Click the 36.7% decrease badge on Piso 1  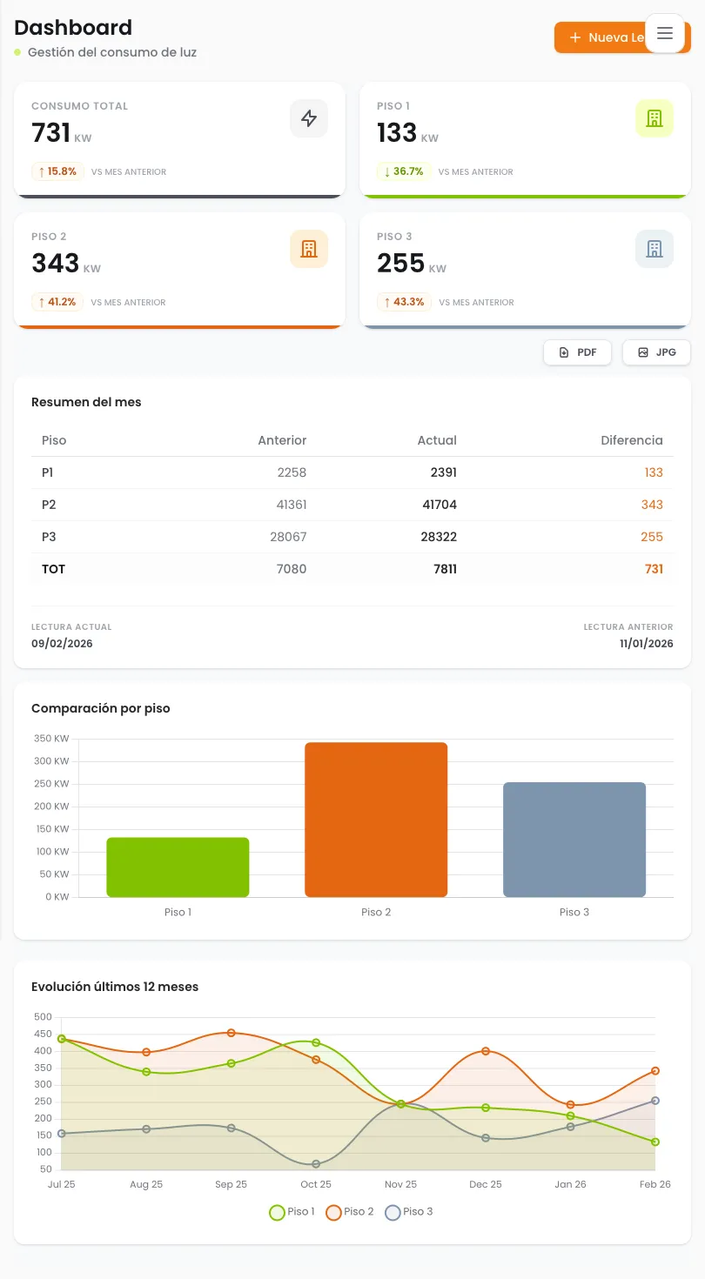(403, 172)
